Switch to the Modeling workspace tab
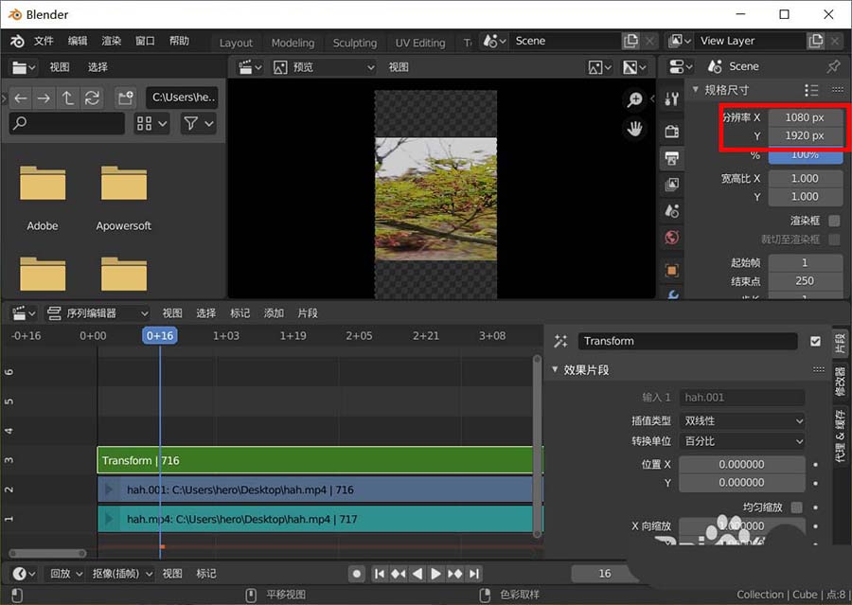 pyautogui.click(x=293, y=42)
